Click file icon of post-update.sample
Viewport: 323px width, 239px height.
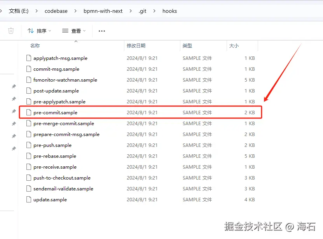(x=29, y=91)
